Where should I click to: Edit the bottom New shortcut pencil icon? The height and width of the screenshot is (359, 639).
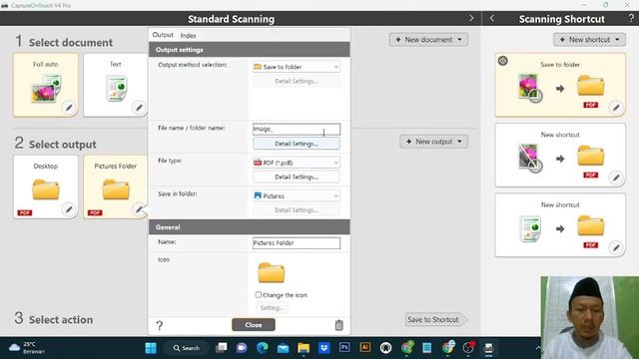point(616,247)
